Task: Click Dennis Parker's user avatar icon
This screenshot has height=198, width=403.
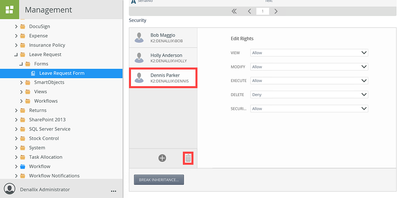Action: [139, 78]
